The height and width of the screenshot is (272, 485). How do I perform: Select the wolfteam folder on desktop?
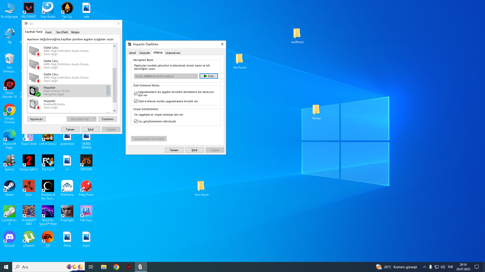click(x=297, y=36)
